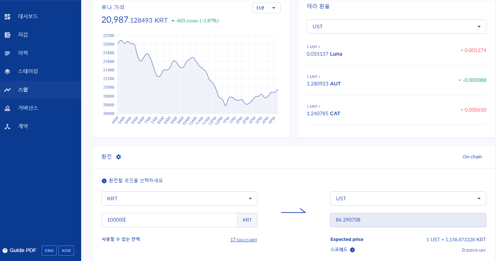
Task: Click the 100000 amount input field
Action: (x=169, y=220)
